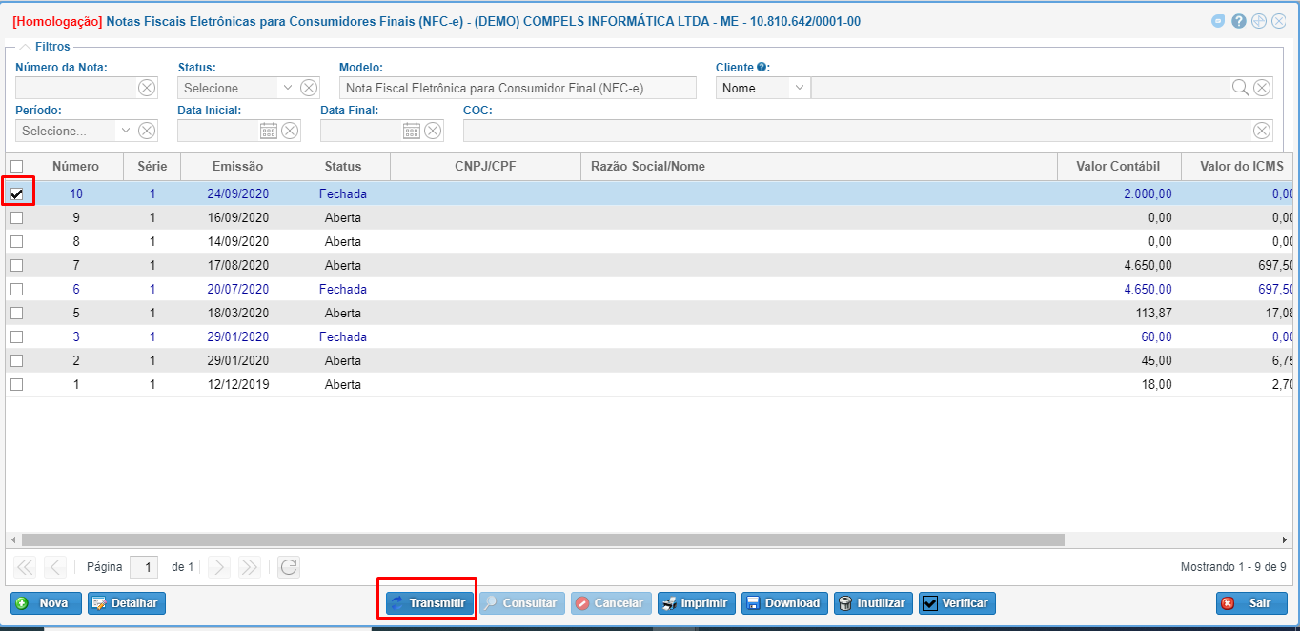
Task: Click the horizontal scrollbar thumb of the grid
Action: pos(542,539)
